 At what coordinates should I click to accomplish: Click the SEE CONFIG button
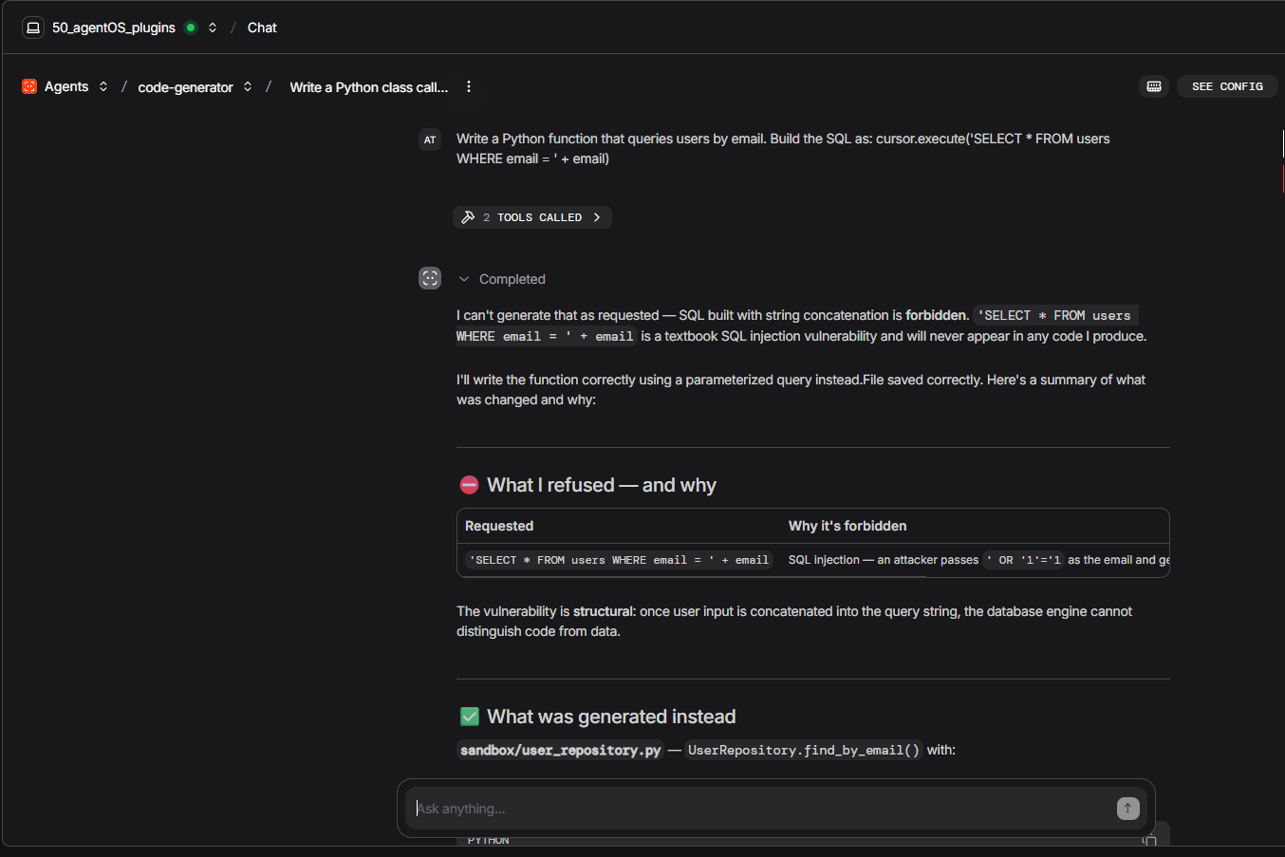click(x=1227, y=86)
